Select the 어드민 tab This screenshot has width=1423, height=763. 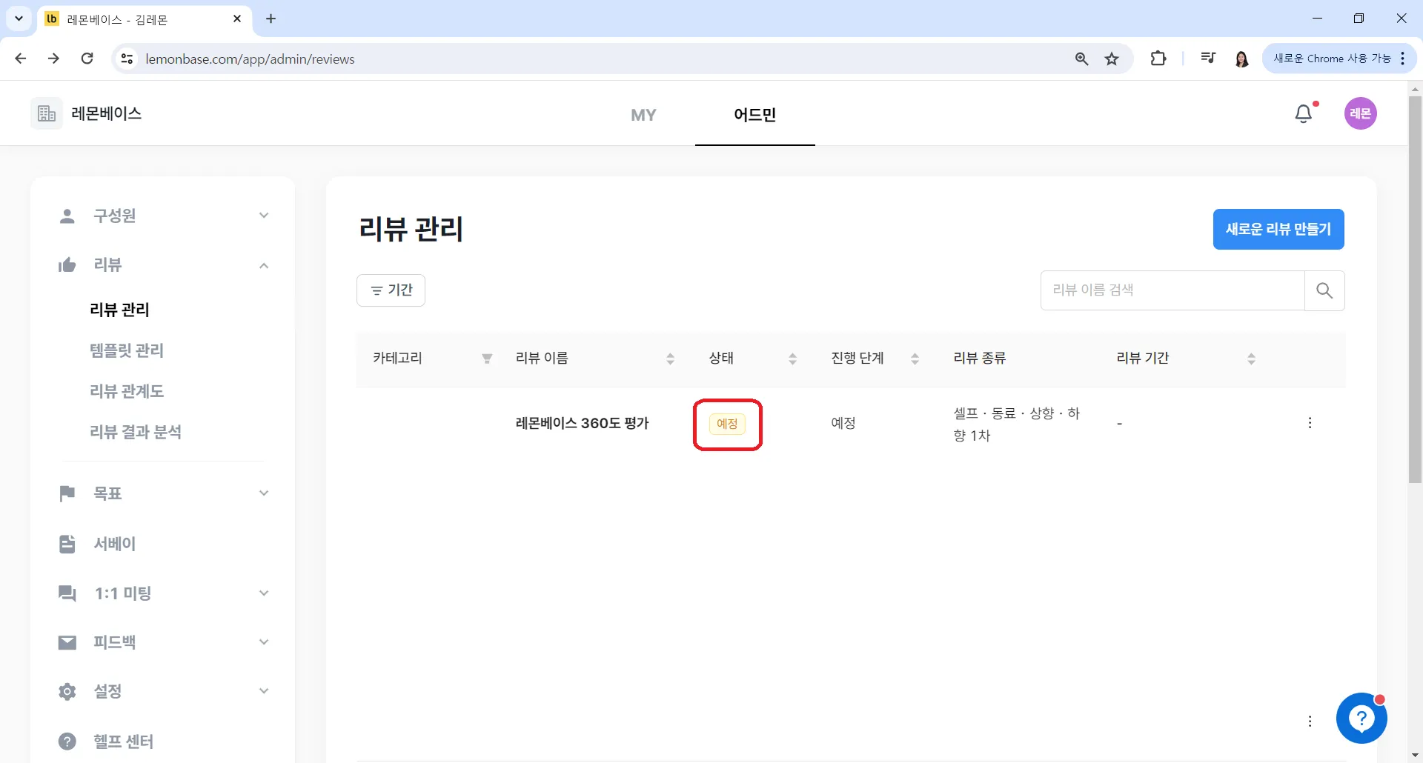click(754, 115)
